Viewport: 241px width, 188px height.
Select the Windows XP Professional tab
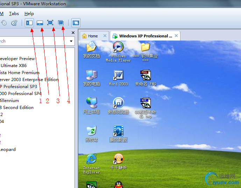pyautogui.click(x=145, y=36)
